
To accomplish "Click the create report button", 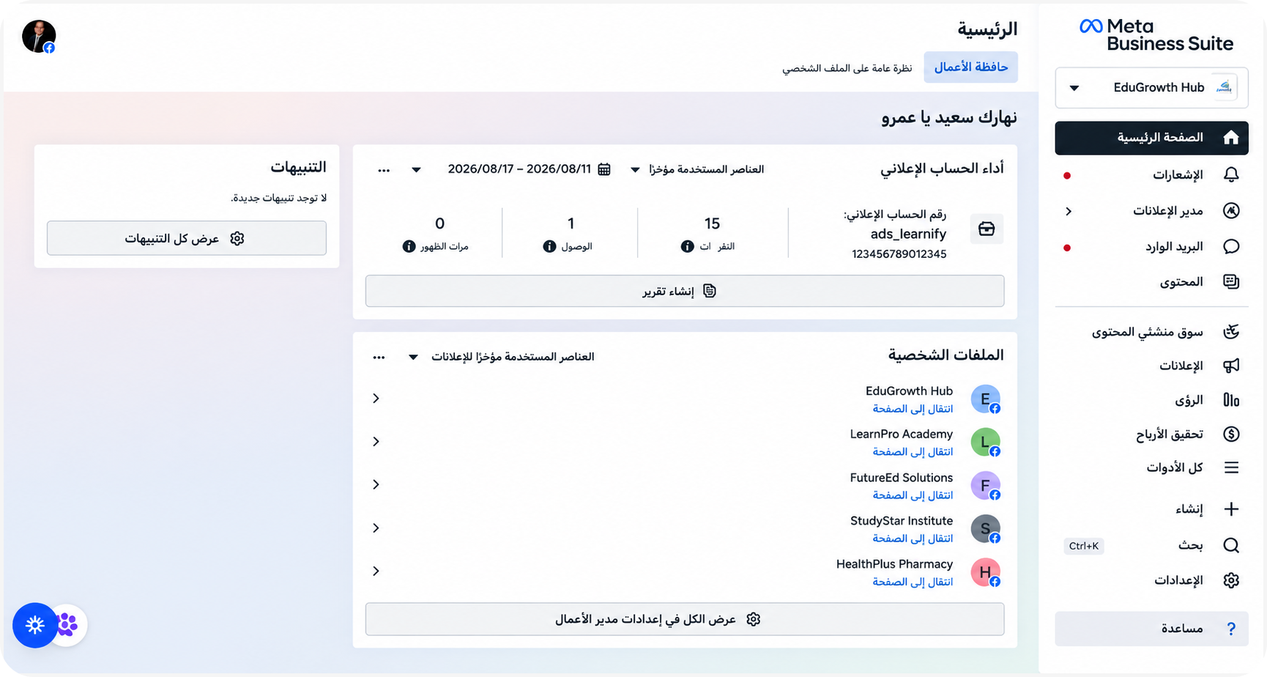I will coord(685,291).
